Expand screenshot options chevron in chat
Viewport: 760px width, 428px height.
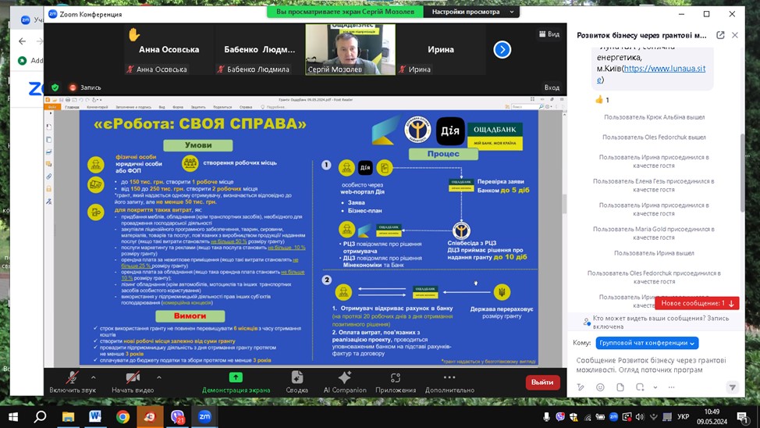655,387
